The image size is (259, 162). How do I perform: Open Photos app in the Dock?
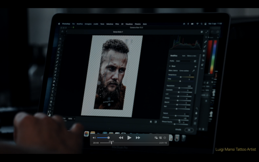tap(86, 134)
